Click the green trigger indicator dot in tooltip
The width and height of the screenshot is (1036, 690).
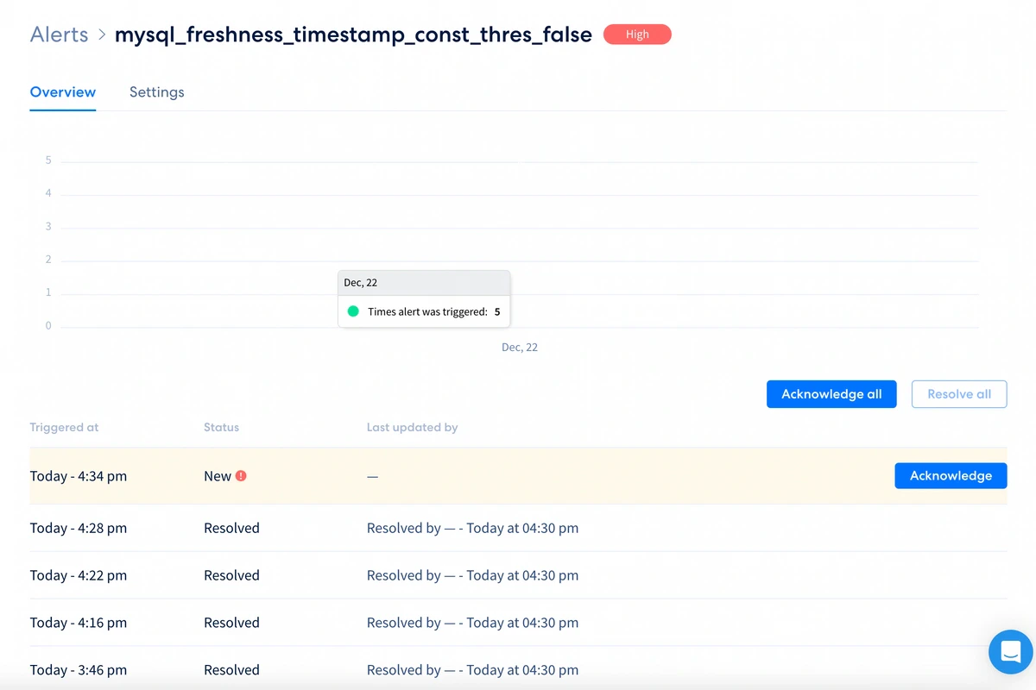point(353,310)
